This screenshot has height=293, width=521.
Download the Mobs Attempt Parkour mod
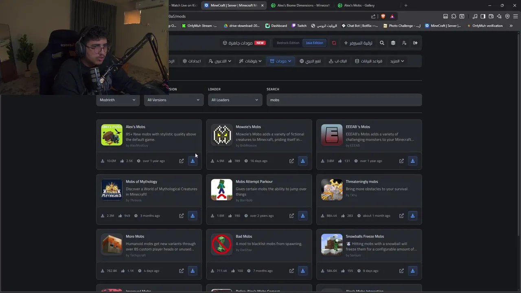[x=303, y=216]
